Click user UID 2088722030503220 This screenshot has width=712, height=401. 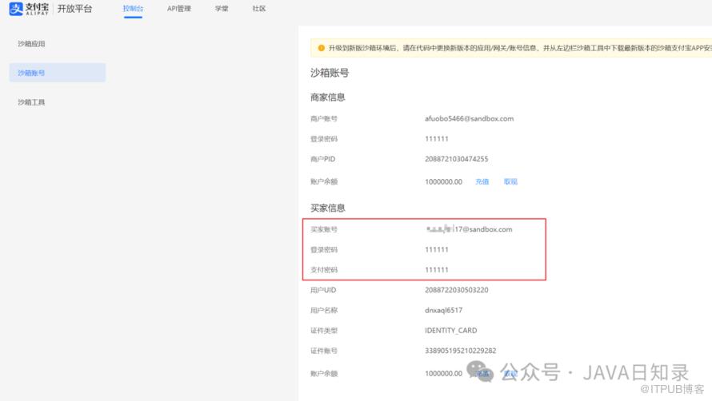(x=456, y=290)
